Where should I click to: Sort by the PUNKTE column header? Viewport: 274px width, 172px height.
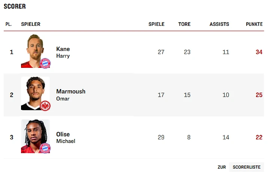tap(254, 24)
